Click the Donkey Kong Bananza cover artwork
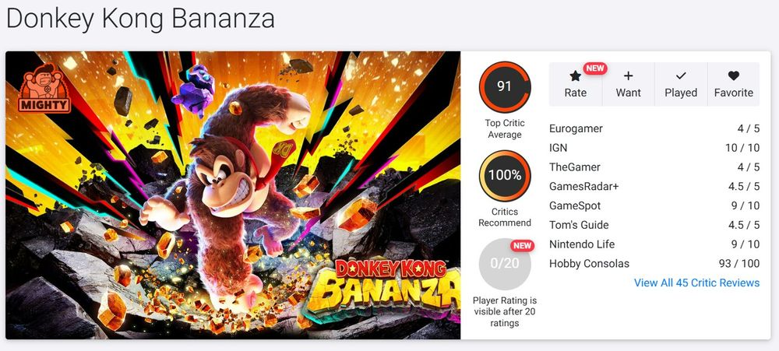Viewport: 779px width, 351px height. [x=233, y=195]
